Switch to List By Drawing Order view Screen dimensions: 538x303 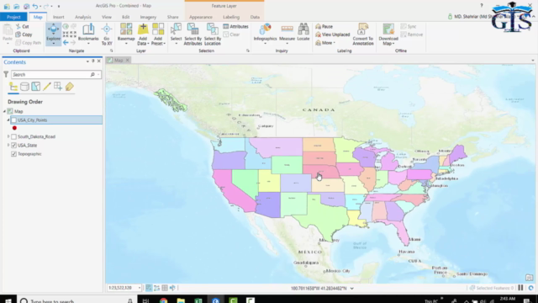[x=13, y=87]
